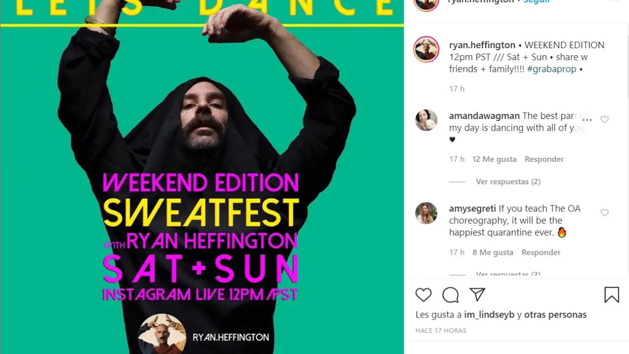This screenshot has width=629, height=354.
Task: Select the Sweatfest poster image
Action: [202, 177]
